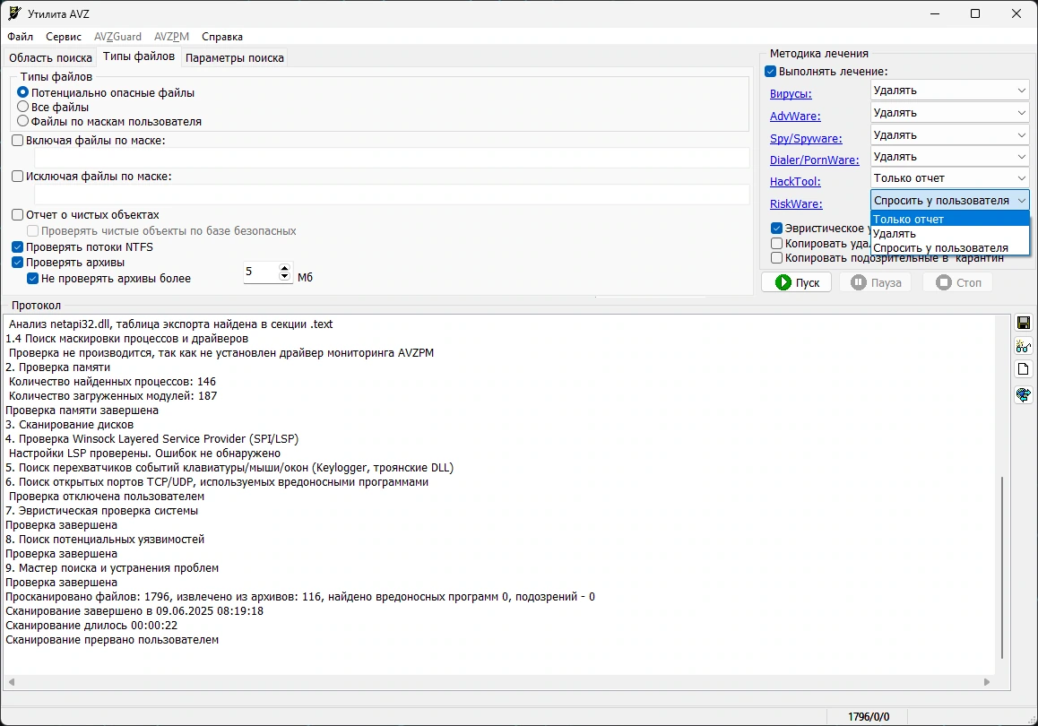Viewport: 1038px width, 726px height.
Task: Open the Справка menu
Action: 222,37
